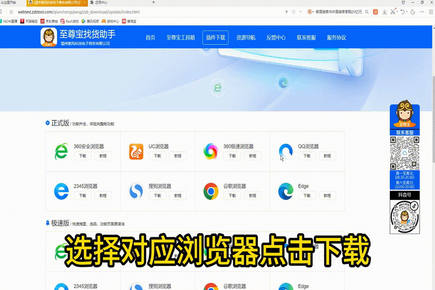Open the 游戏中心 bookmark

111,21
